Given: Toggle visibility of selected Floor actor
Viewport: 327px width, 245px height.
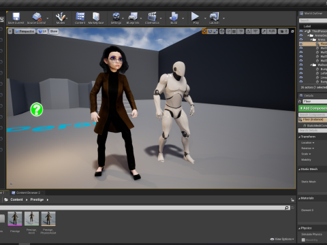Looking at the screenshot, I should tap(301, 44).
